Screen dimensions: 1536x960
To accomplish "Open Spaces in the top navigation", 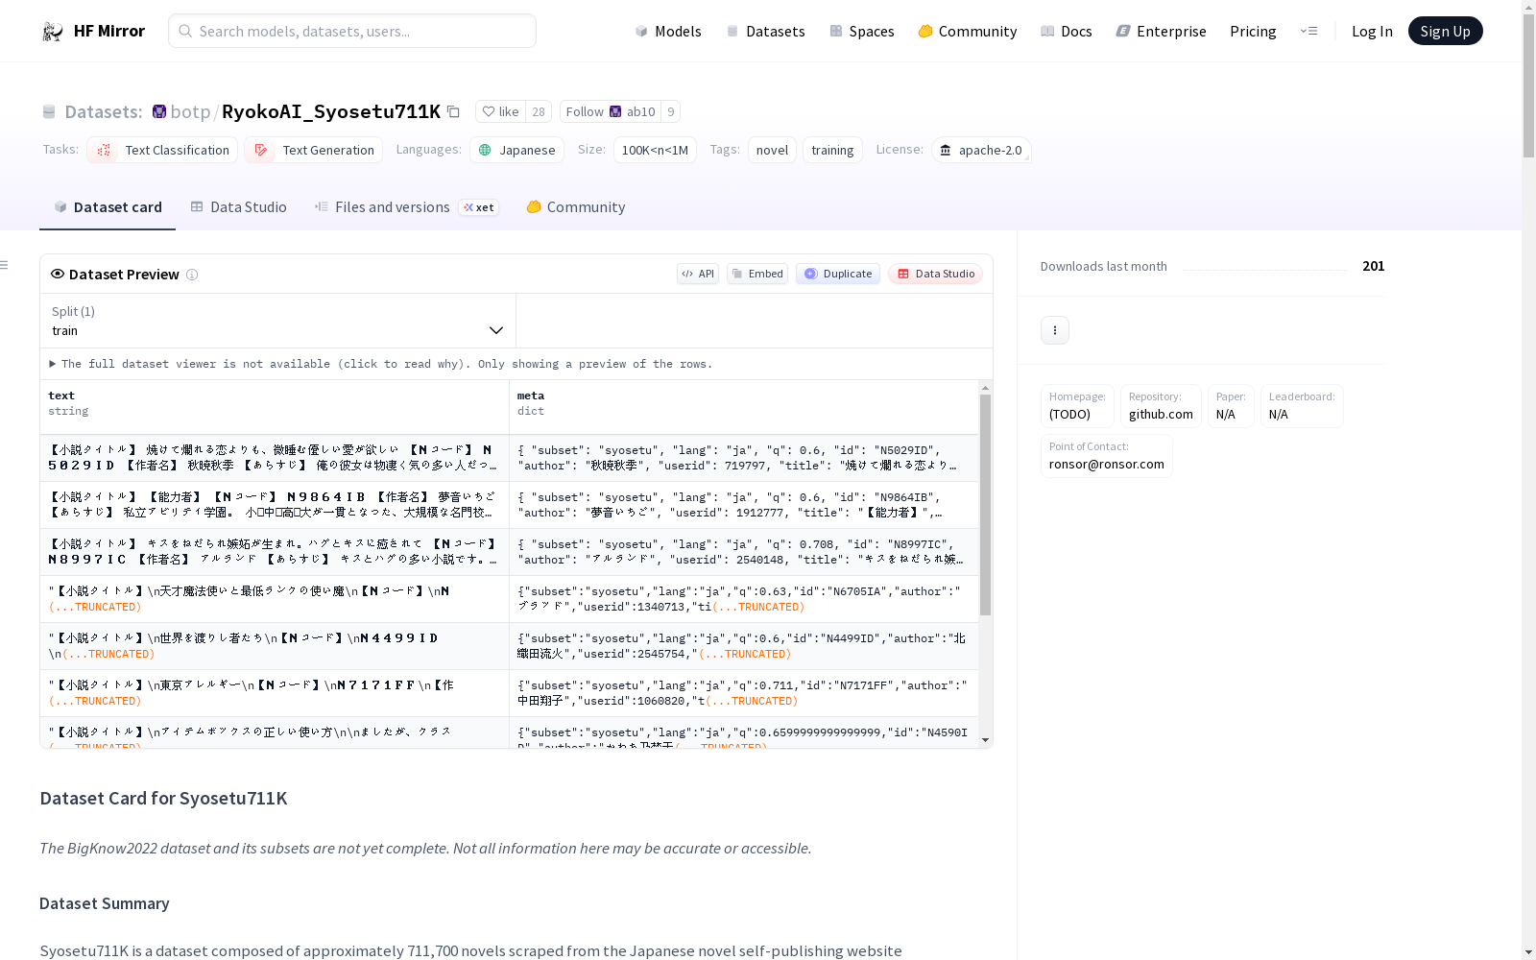I will point(862,32).
